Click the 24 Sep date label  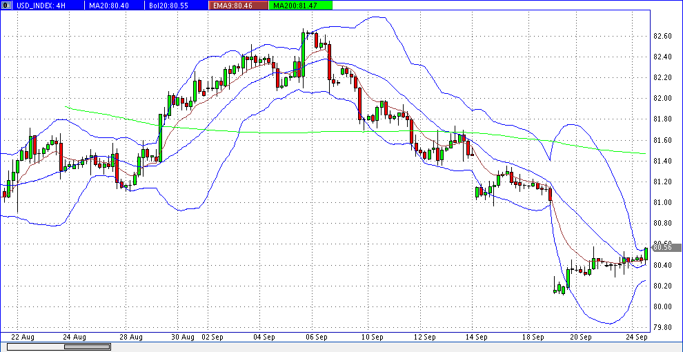point(636,338)
